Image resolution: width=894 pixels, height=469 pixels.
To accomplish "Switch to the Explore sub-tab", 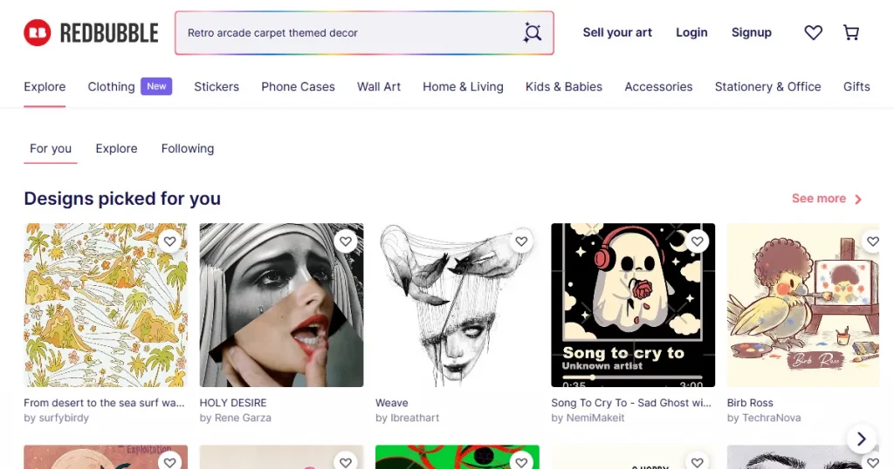I will click(x=116, y=148).
